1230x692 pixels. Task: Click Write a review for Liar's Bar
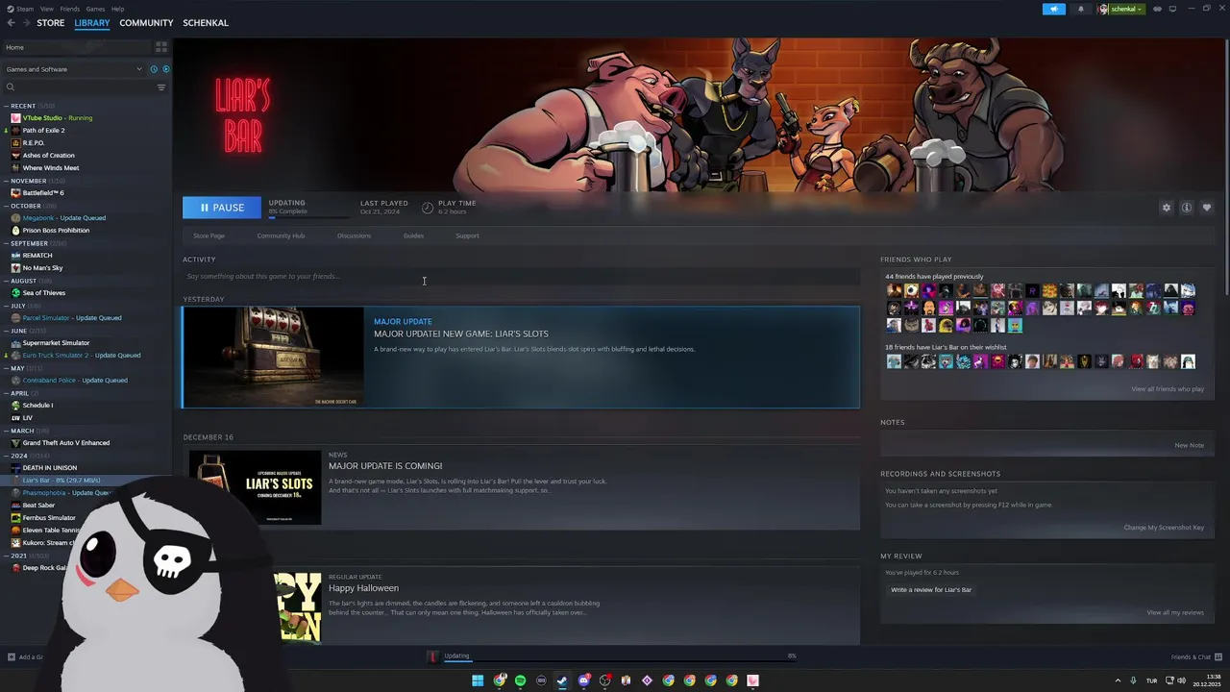click(931, 589)
